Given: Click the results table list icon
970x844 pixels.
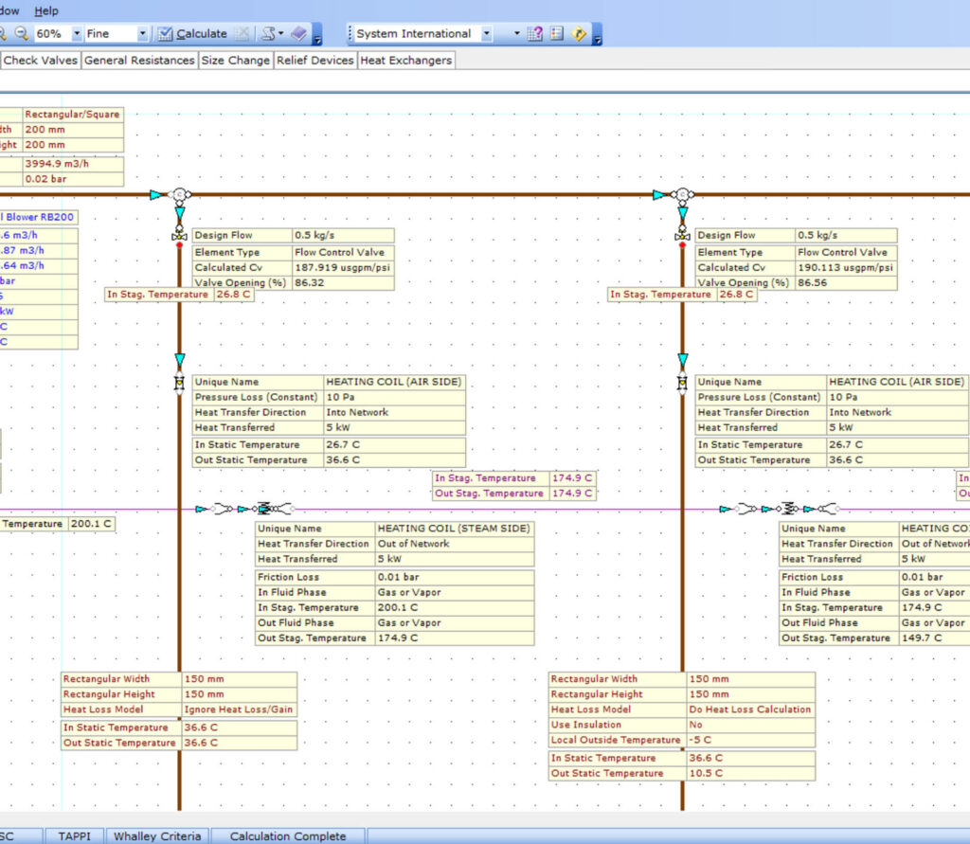Looking at the screenshot, I should 557,34.
